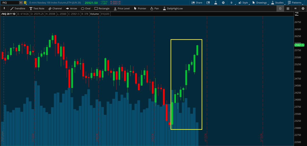Click the price axis scale icon
The height and width of the screenshot is (146, 307).
pos(297,14)
